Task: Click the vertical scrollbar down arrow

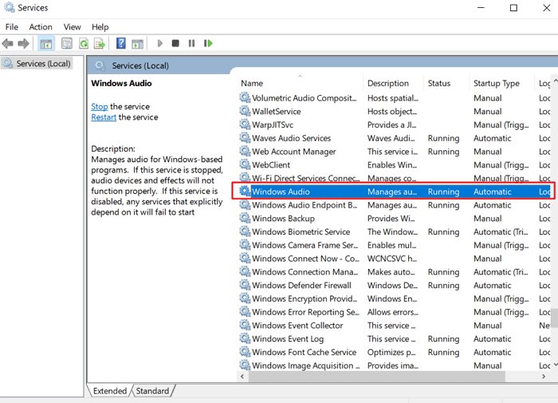Action: 555,365
